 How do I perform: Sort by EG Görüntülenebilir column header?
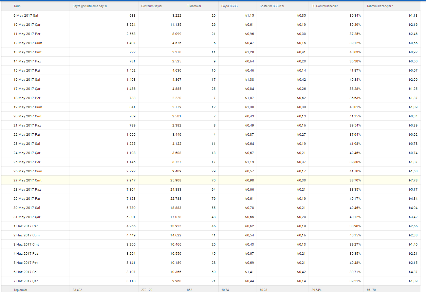(325, 6)
